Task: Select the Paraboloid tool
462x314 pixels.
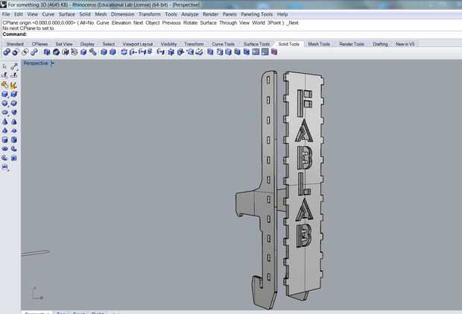Action: coord(14,113)
